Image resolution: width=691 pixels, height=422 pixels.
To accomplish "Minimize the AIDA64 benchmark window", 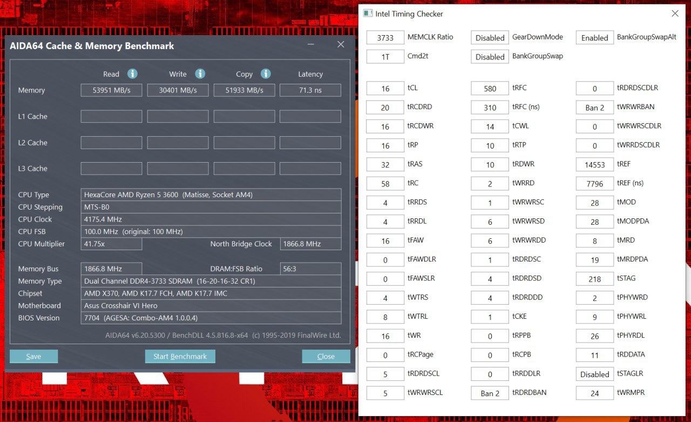I will 311,45.
